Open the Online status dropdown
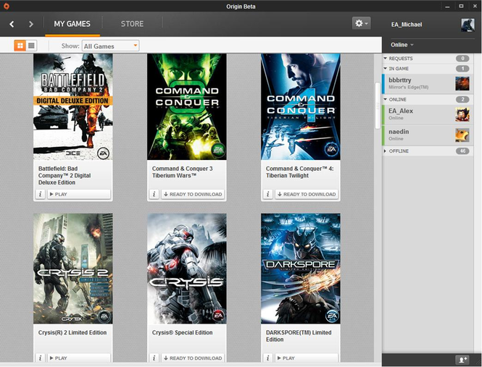Screen dimensions: 482x367 pyautogui.click(x=402, y=45)
